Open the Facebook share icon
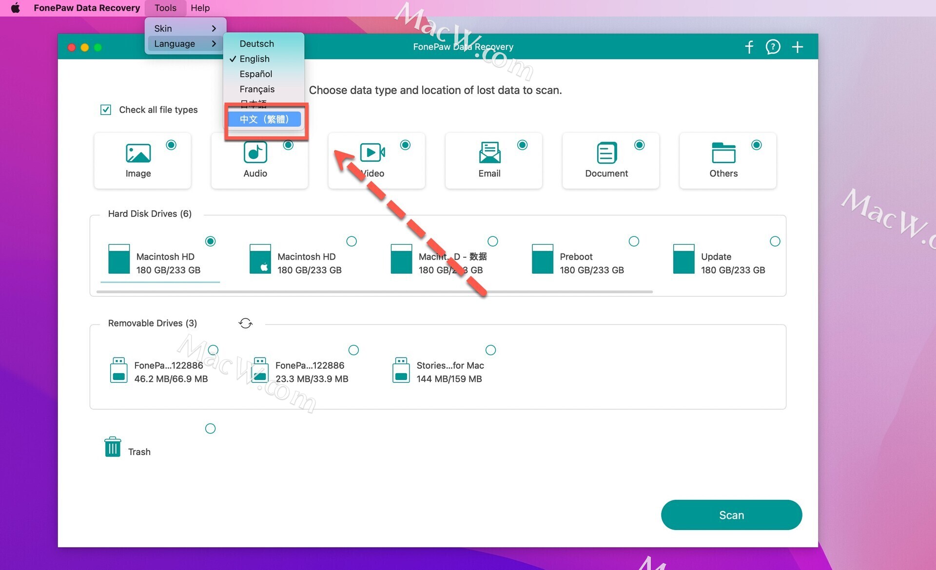This screenshot has height=570, width=936. tap(749, 47)
